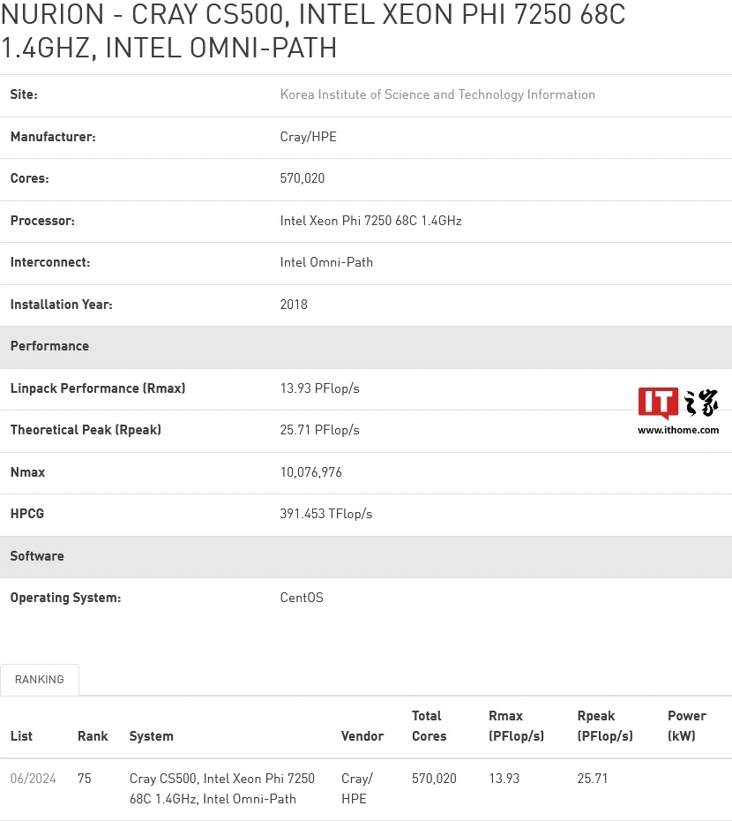Click the Total Cores column header
The image size is (732, 821).
coord(429,726)
